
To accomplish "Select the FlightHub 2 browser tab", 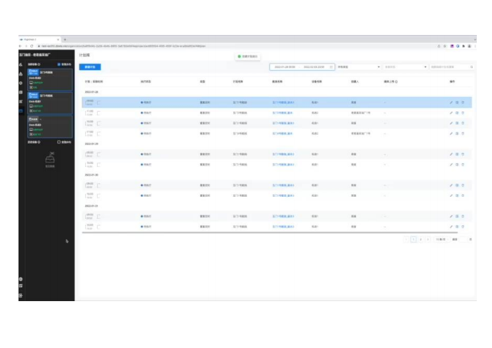I will (x=40, y=39).
